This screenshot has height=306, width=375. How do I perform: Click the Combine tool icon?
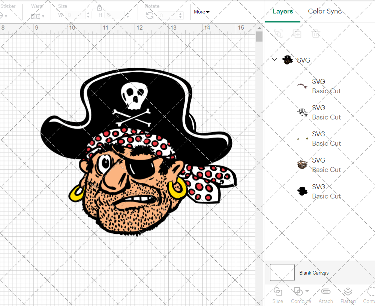tap(298, 291)
